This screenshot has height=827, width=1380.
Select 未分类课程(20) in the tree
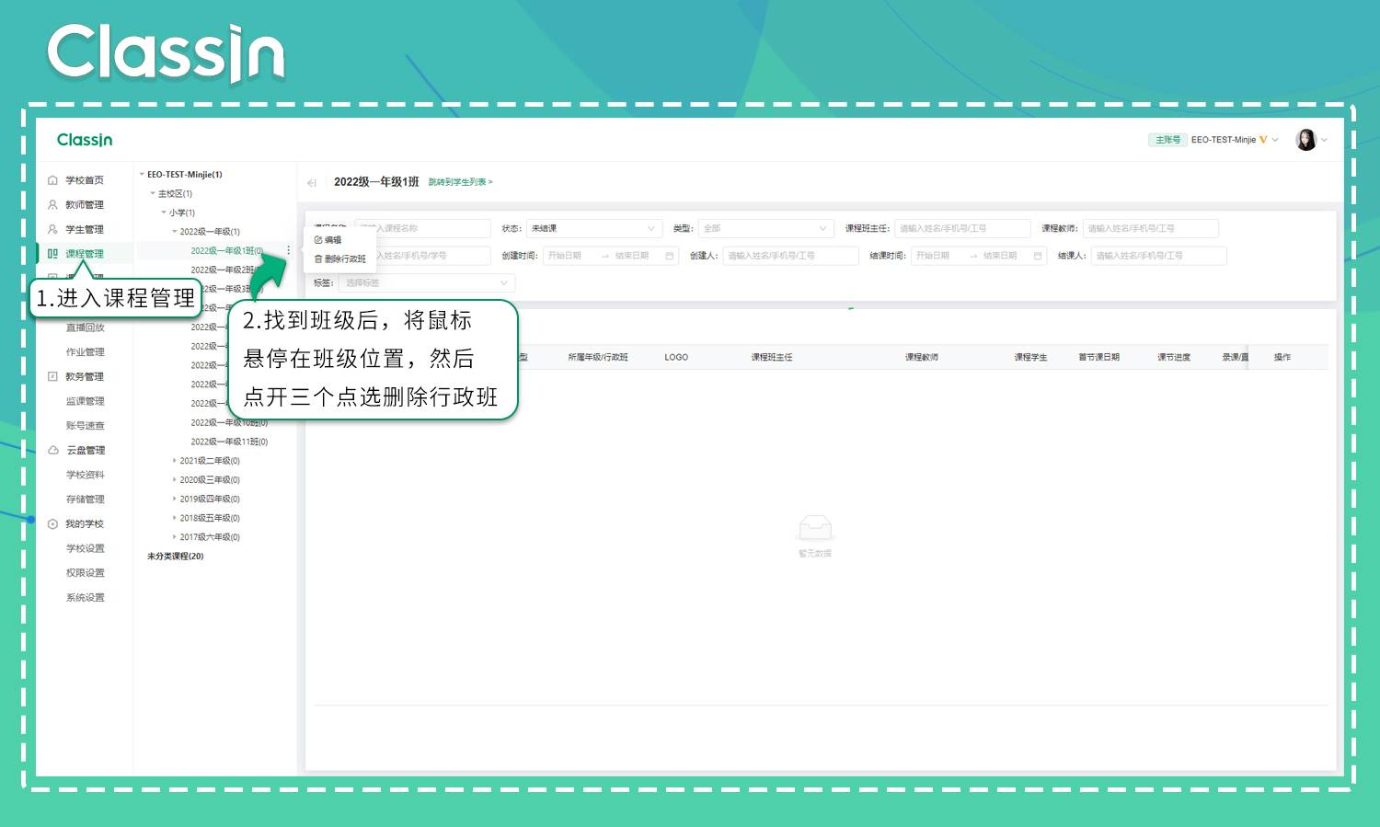(x=175, y=557)
